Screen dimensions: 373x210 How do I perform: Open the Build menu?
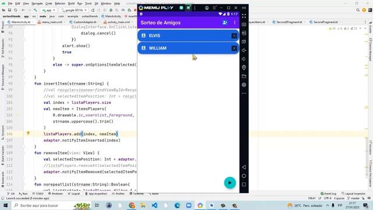71,3
